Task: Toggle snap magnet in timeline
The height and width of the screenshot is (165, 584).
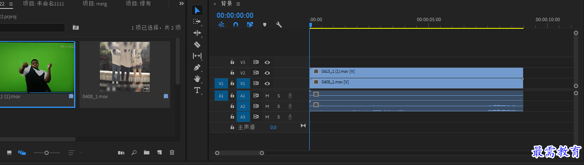Action: [236, 25]
